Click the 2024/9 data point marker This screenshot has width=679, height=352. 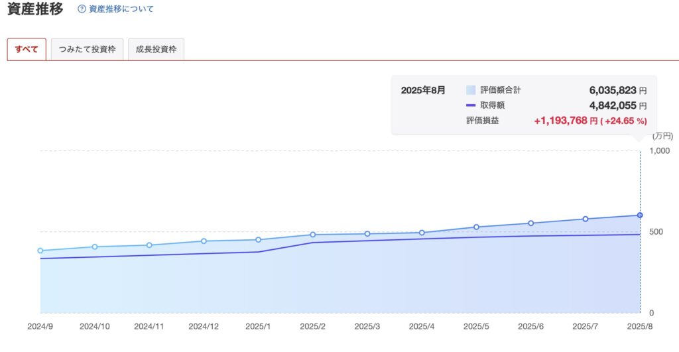(x=40, y=251)
